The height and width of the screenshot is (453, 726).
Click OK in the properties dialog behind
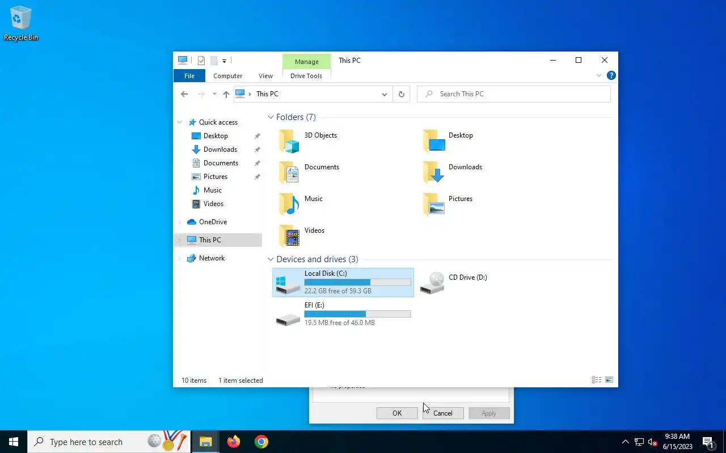[x=397, y=413]
